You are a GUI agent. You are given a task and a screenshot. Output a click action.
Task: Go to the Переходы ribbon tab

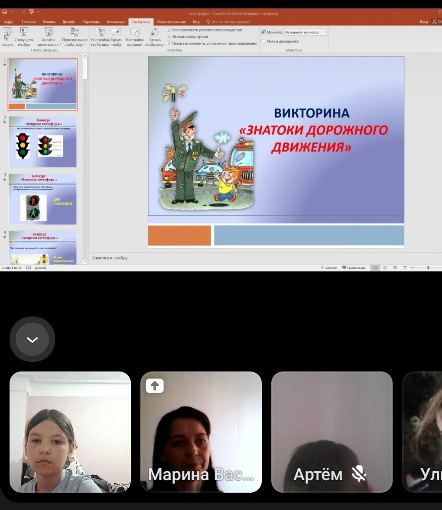pyautogui.click(x=91, y=22)
